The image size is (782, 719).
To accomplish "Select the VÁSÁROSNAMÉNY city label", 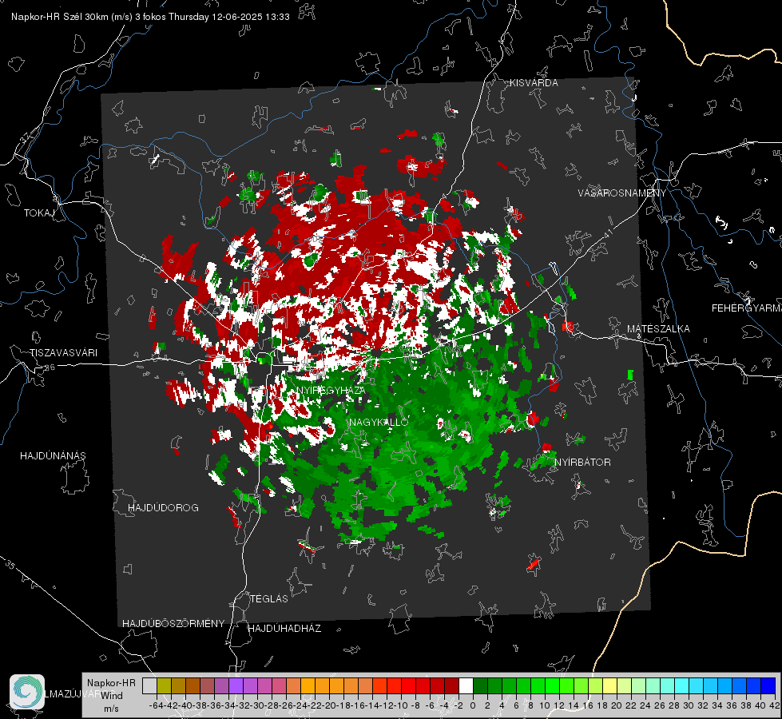I will click(x=622, y=193).
